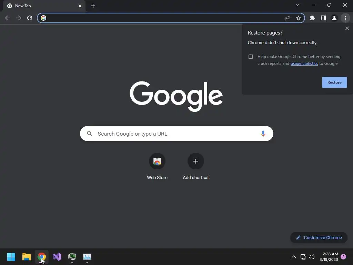This screenshot has width=353, height=265.
Task: Open Customize Chrome
Action: (319, 237)
